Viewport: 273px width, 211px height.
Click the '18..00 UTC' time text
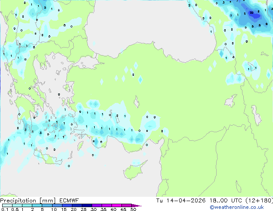[x=226, y=201]
